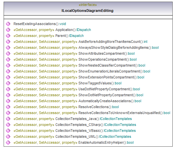176x148 pixels.
Task: Click the diamond icon beside ShowExtensionPointsCompartment
Action: (8, 77)
